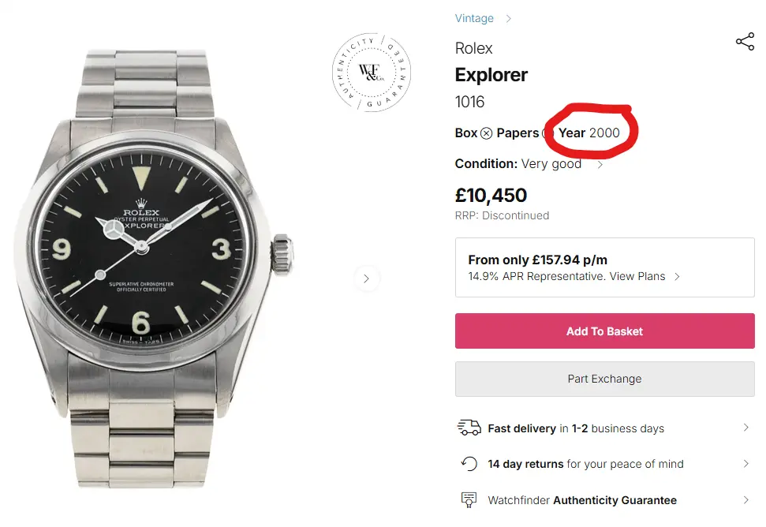
Task: Open the View Plans finance link
Action: click(x=637, y=276)
